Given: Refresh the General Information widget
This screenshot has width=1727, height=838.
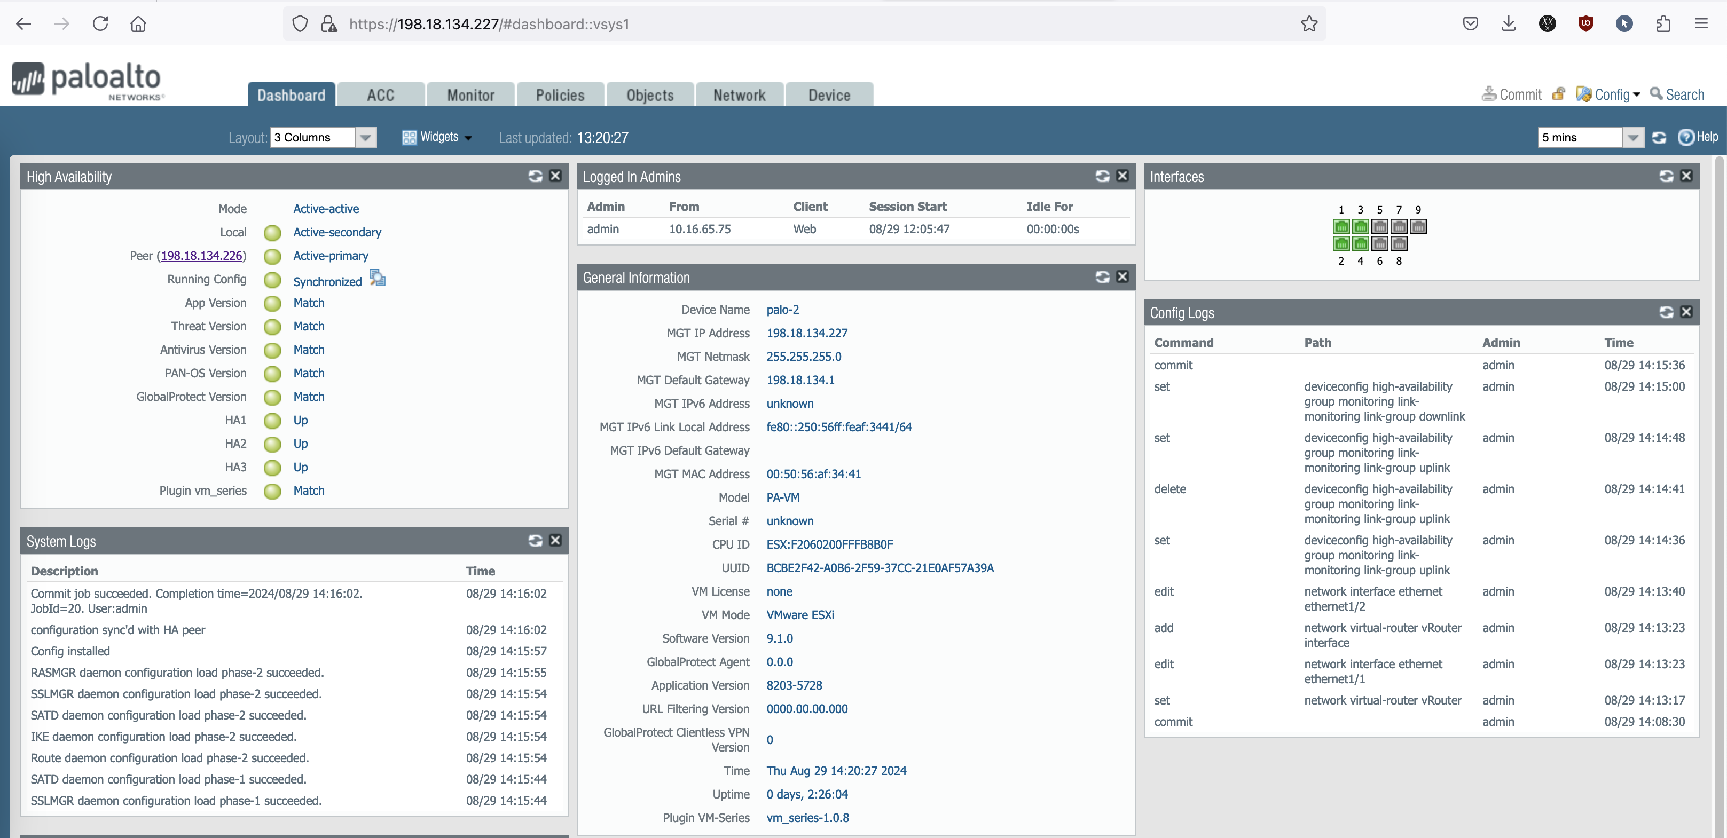Looking at the screenshot, I should [x=1102, y=276].
